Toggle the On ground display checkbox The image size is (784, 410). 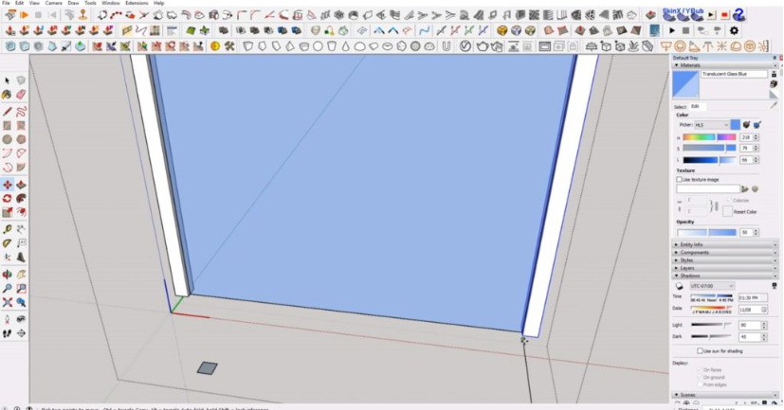pyautogui.click(x=700, y=377)
